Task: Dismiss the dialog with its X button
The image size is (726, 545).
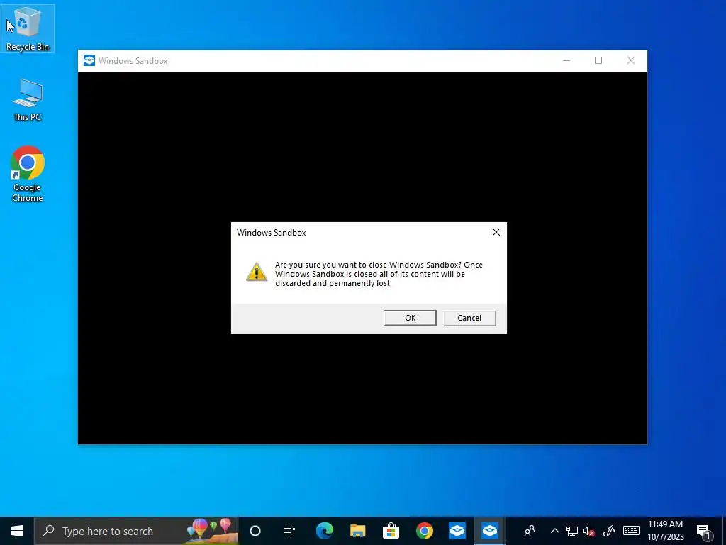Action: pyautogui.click(x=496, y=232)
